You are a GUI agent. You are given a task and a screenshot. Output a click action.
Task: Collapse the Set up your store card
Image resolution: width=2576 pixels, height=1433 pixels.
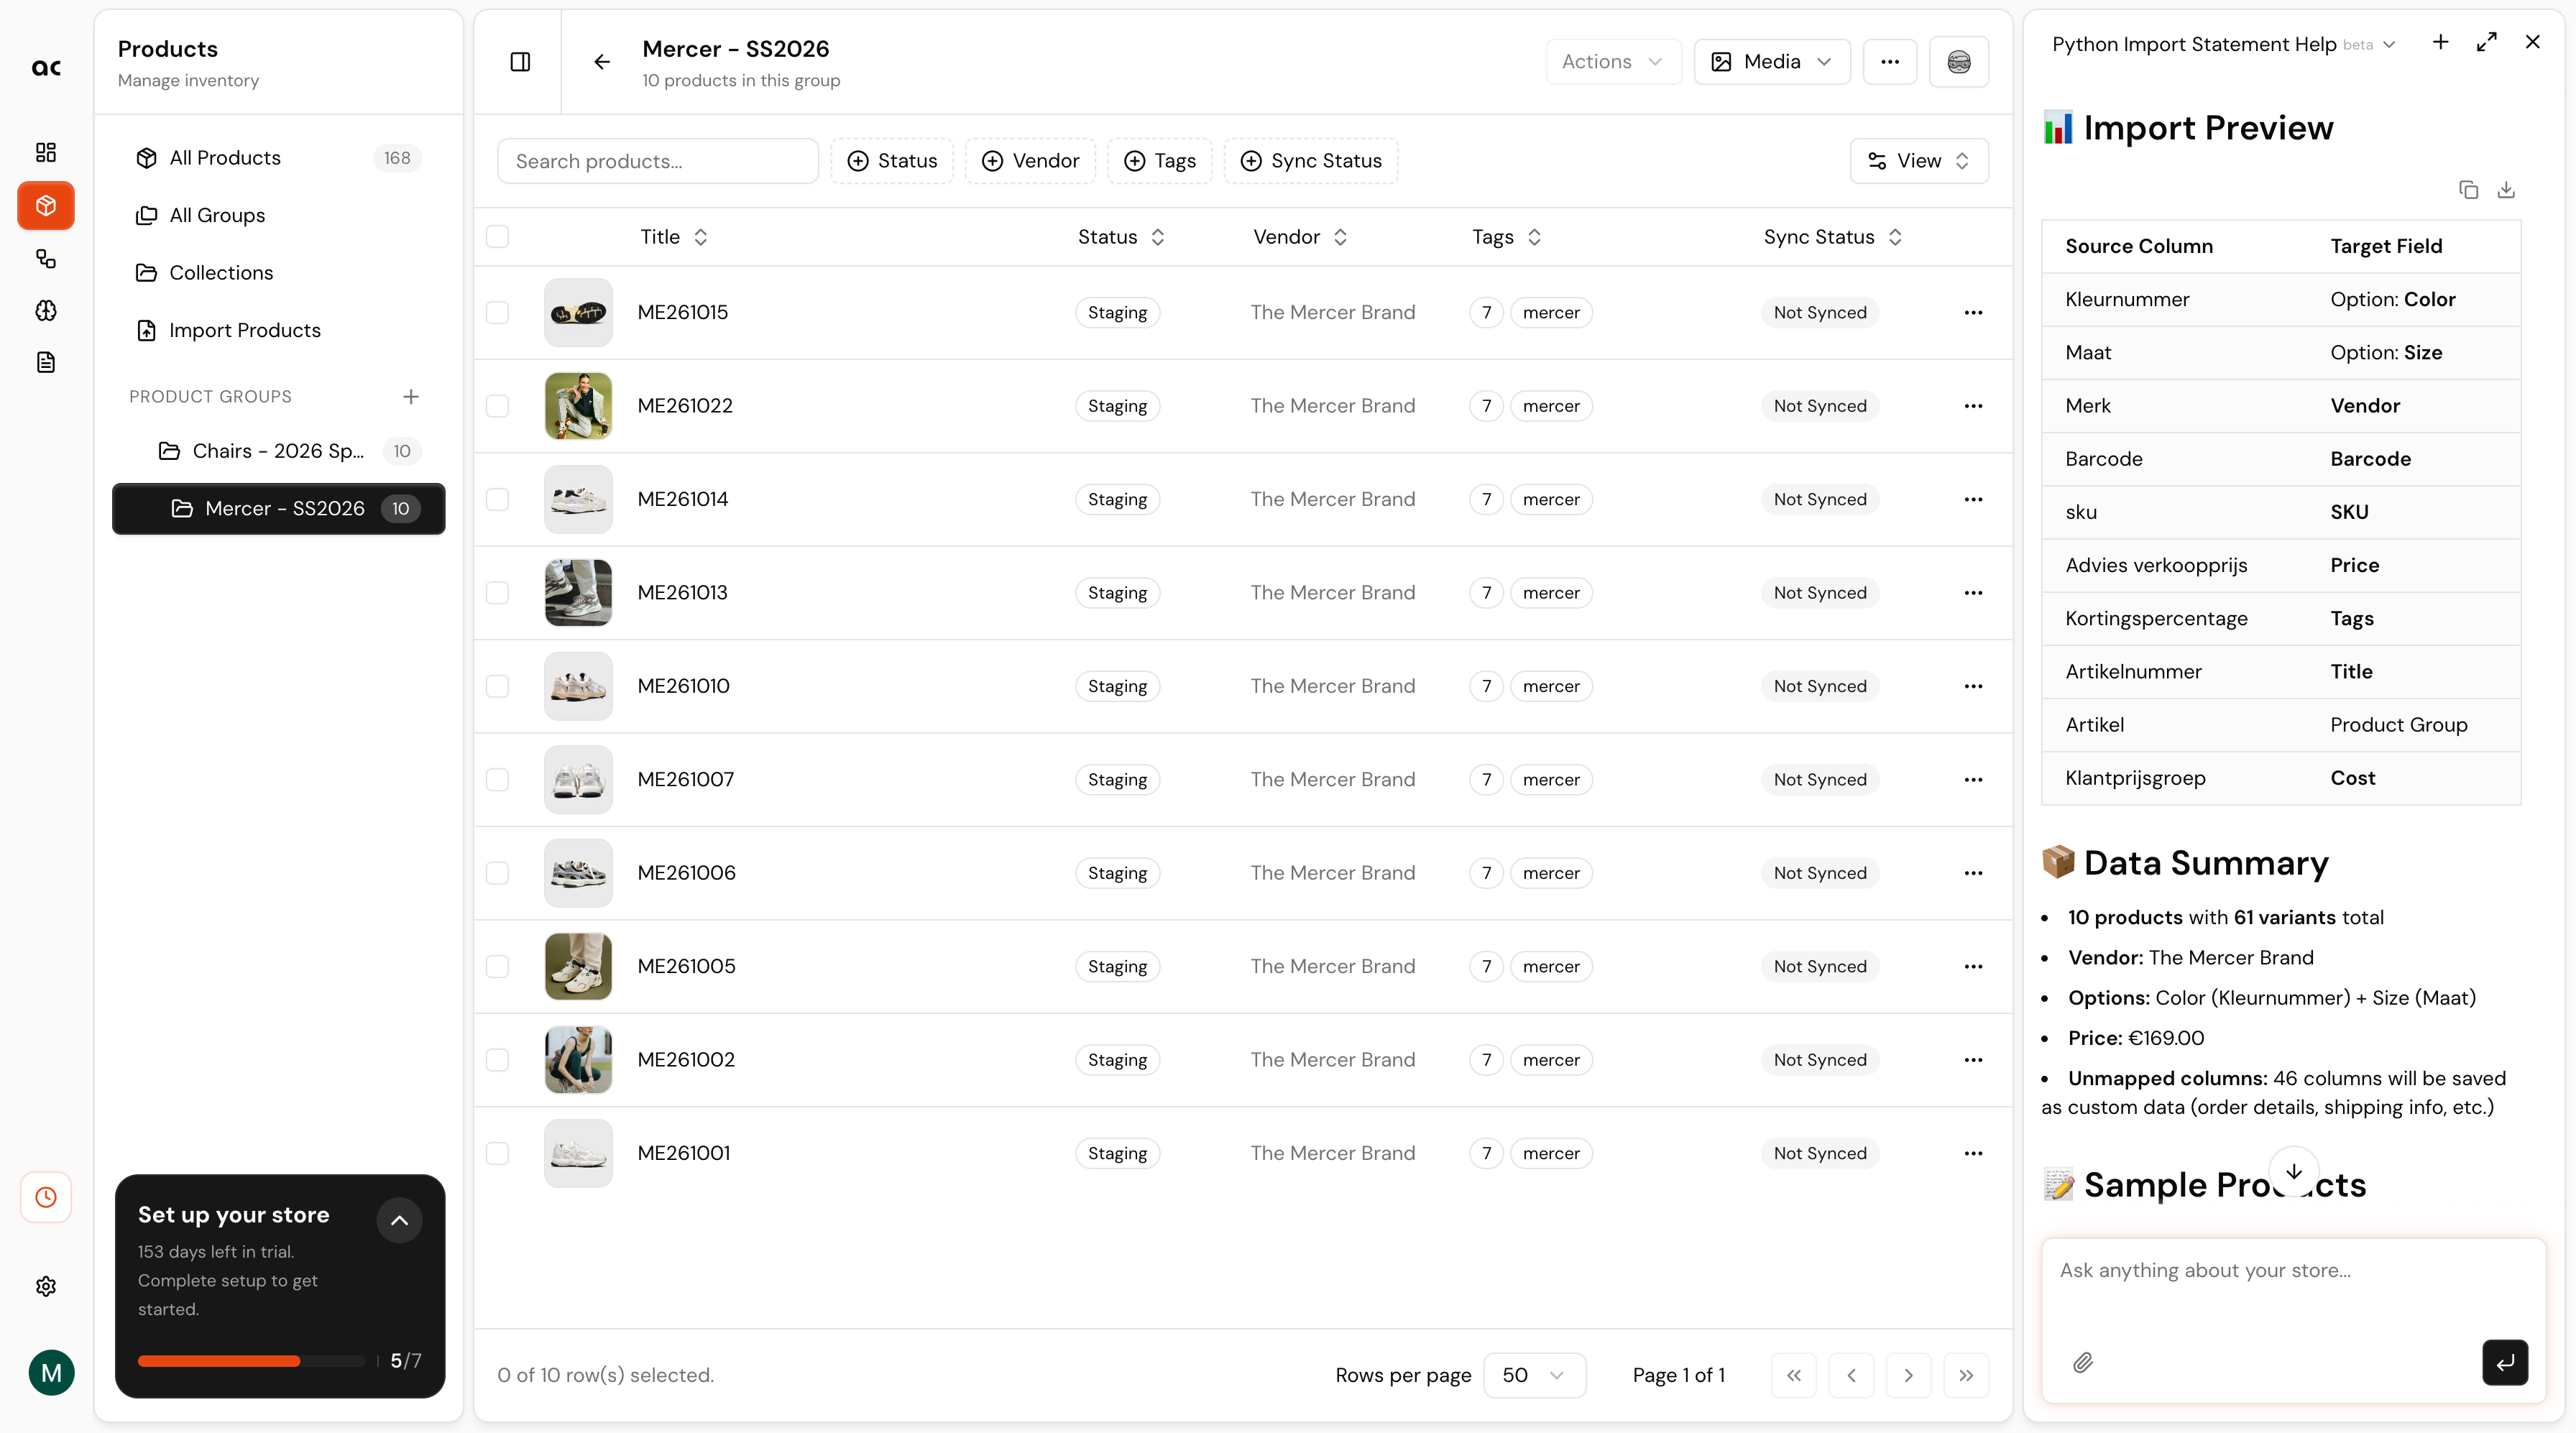399,1220
